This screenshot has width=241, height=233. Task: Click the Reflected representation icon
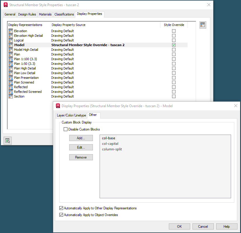(11, 87)
